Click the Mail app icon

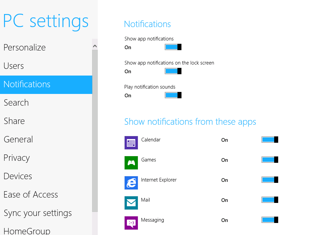pyautogui.click(x=131, y=203)
